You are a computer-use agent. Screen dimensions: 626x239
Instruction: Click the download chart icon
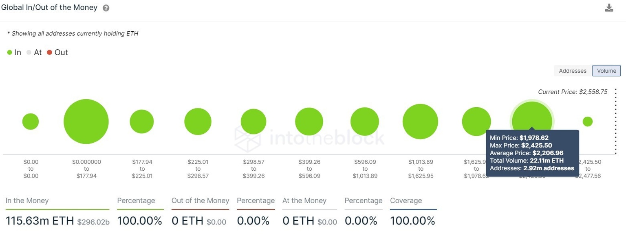coord(609,7)
